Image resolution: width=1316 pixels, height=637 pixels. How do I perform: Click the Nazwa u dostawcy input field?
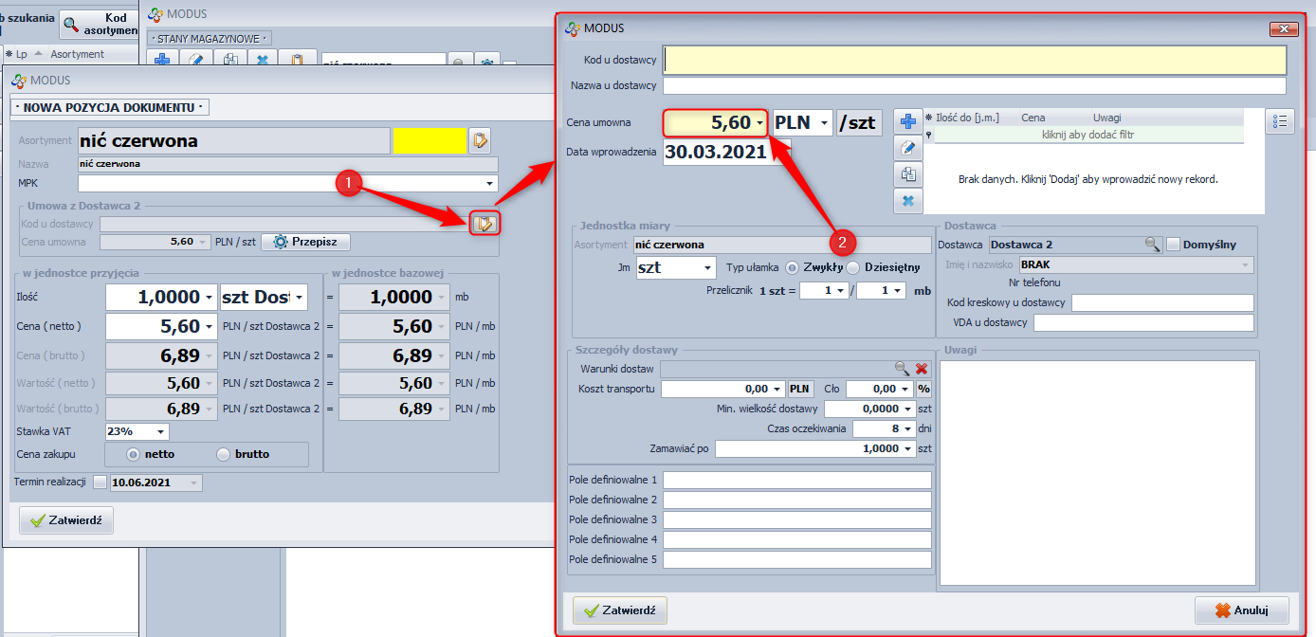[974, 86]
